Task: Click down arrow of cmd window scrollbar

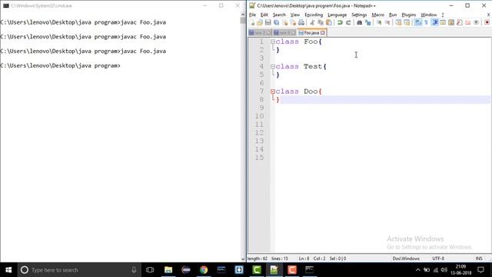Action: tap(243, 259)
